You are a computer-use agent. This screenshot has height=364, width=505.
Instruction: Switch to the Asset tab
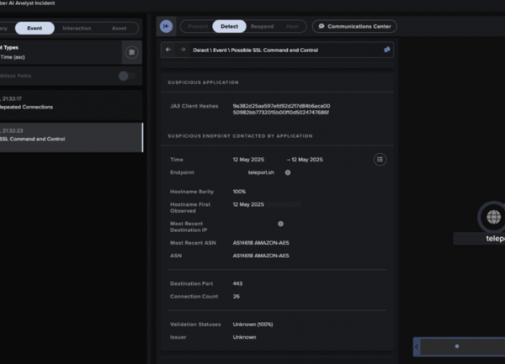(119, 29)
